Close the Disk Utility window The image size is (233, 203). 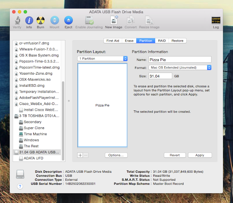click(14, 12)
